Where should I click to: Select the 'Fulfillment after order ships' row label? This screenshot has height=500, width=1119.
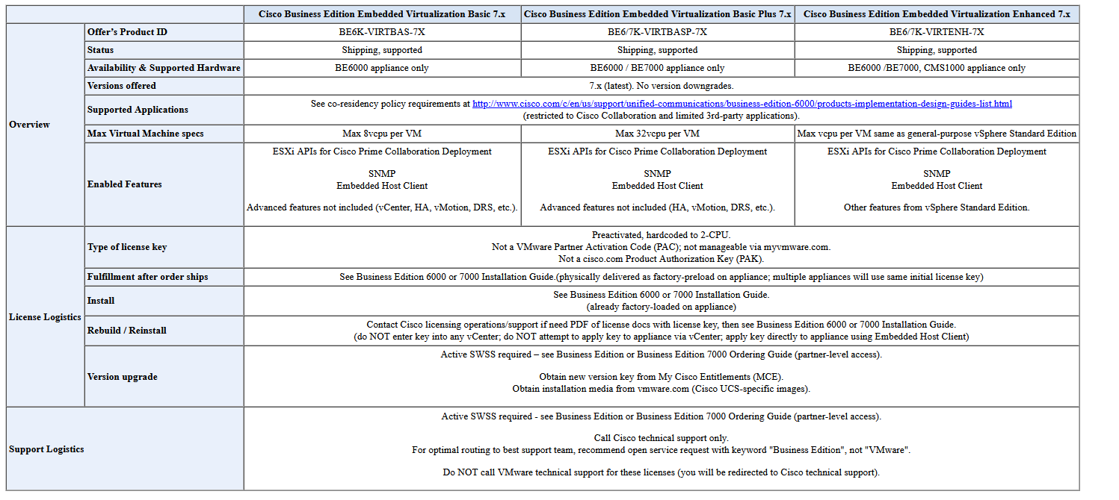(x=148, y=277)
